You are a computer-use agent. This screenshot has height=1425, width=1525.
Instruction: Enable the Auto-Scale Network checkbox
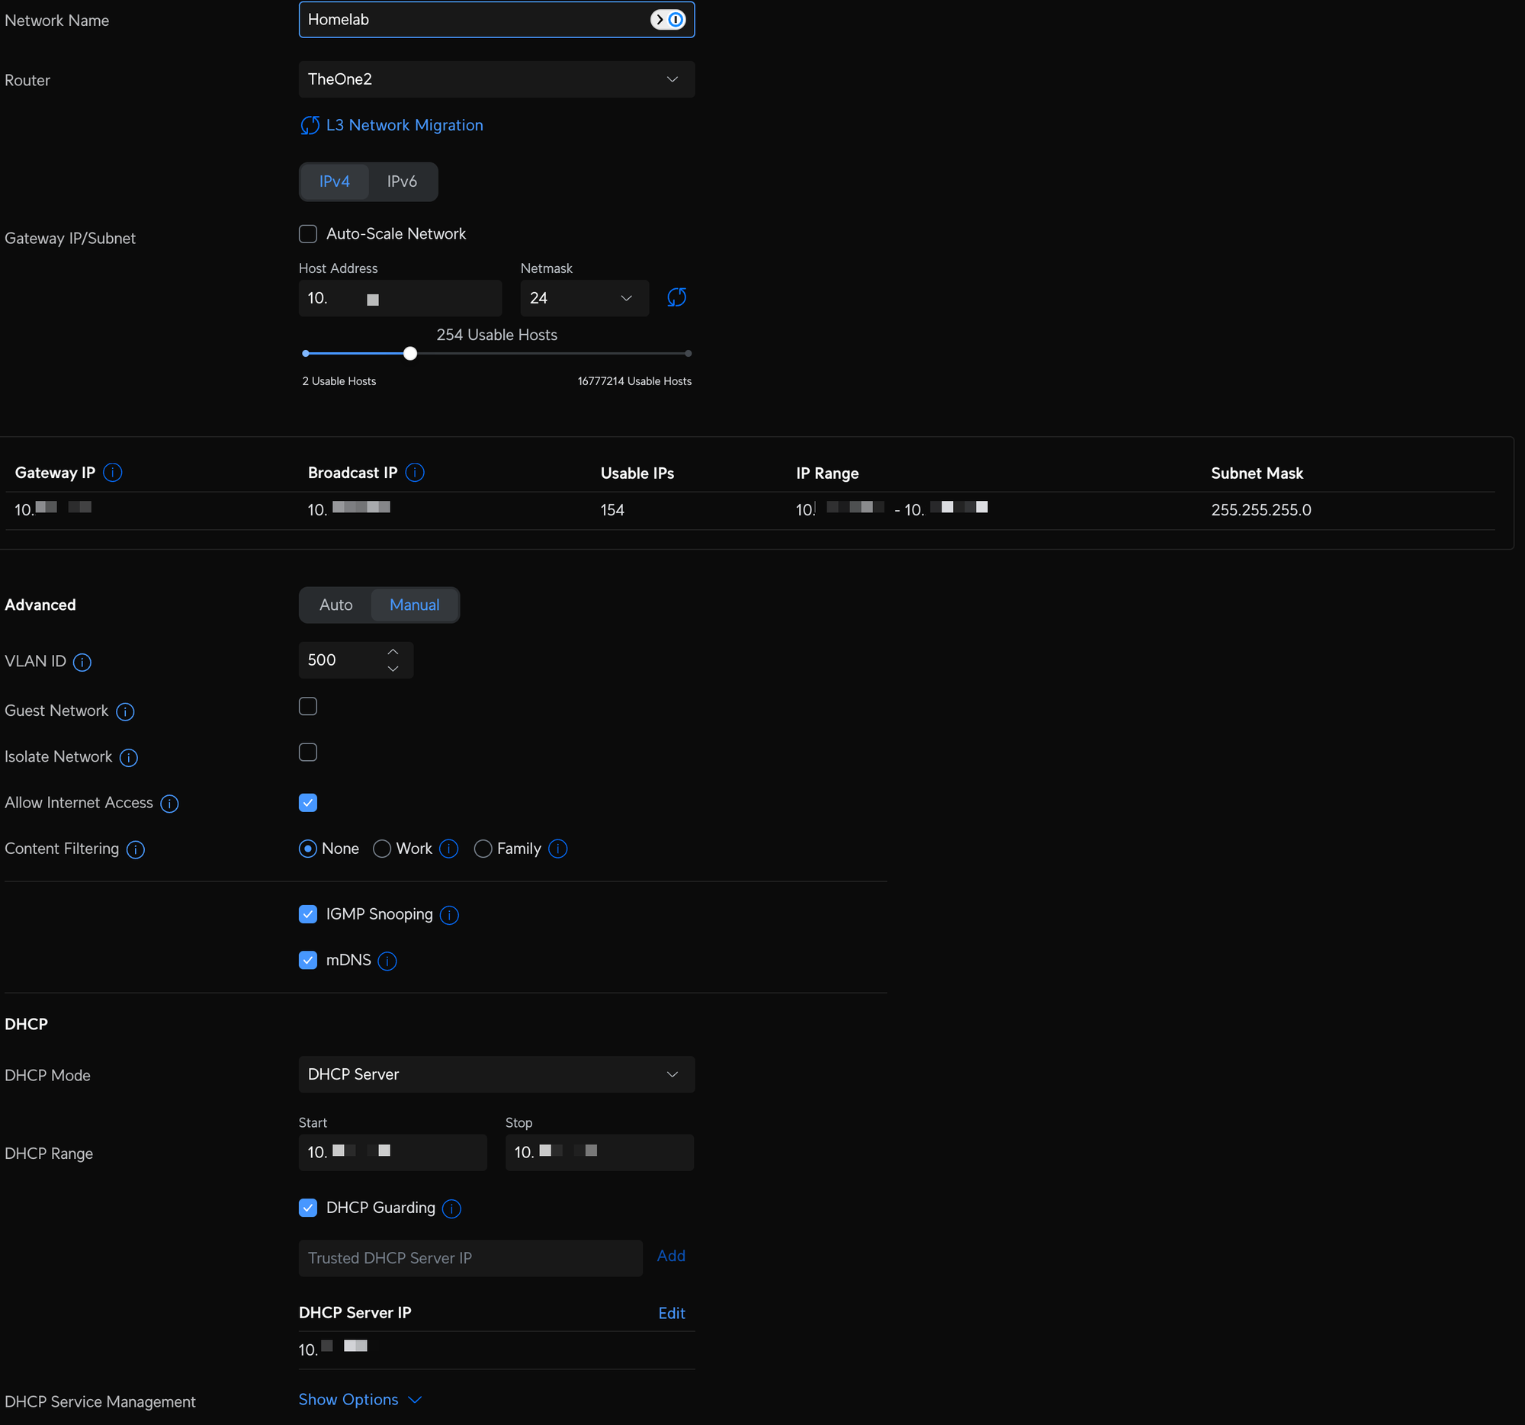[307, 234]
